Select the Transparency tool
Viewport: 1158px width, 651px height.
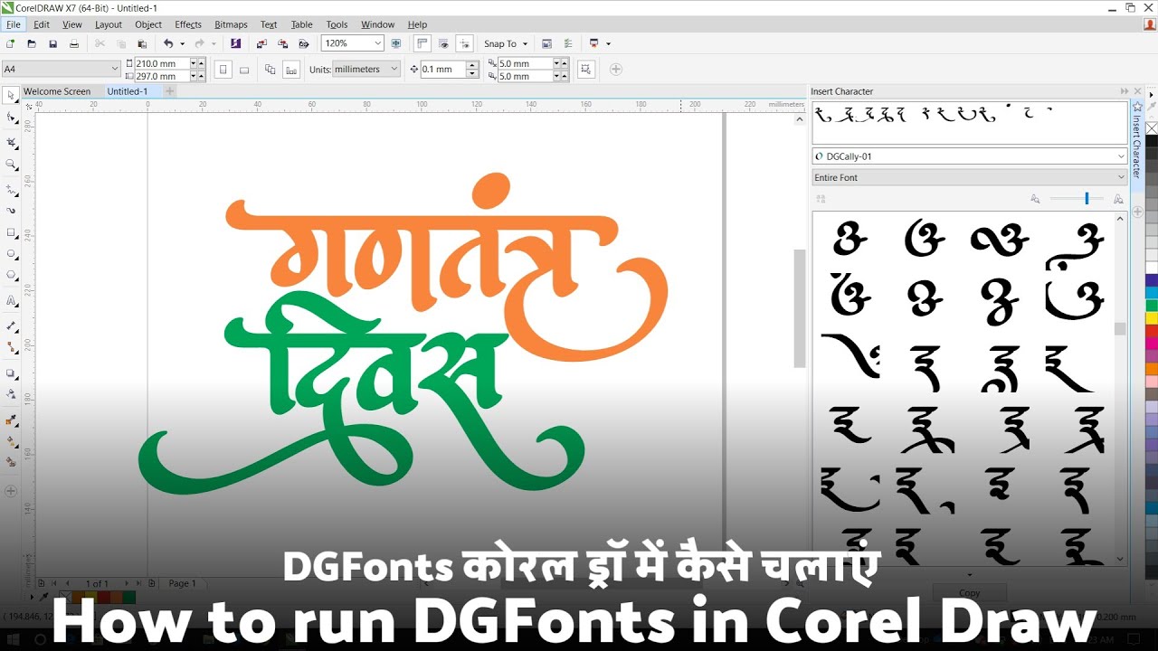[11, 394]
